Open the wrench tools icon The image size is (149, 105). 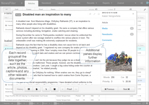(x=145, y=9)
